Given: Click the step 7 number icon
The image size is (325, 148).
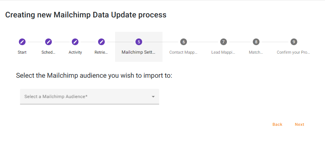Looking at the screenshot, I should tap(223, 42).
